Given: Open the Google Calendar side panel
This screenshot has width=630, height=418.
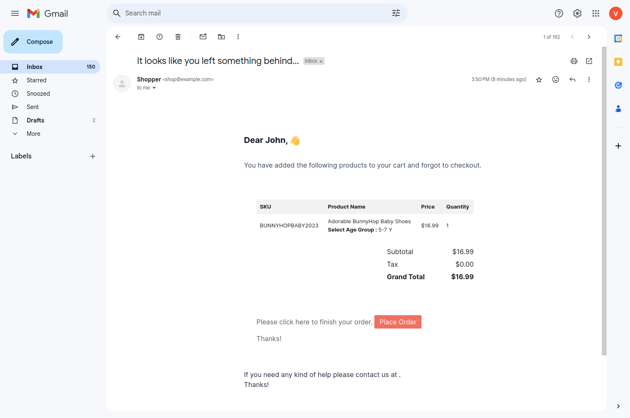Looking at the screenshot, I should point(618,38).
